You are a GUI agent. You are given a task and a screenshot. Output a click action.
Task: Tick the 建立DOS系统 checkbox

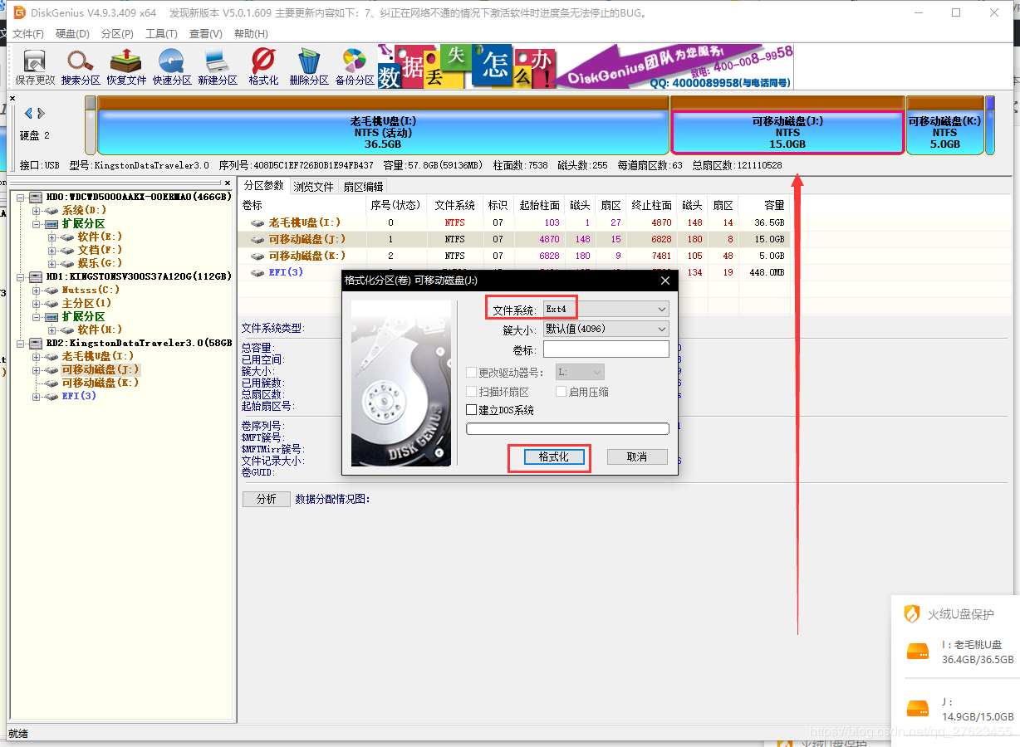pyautogui.click(x=472, y=410)
